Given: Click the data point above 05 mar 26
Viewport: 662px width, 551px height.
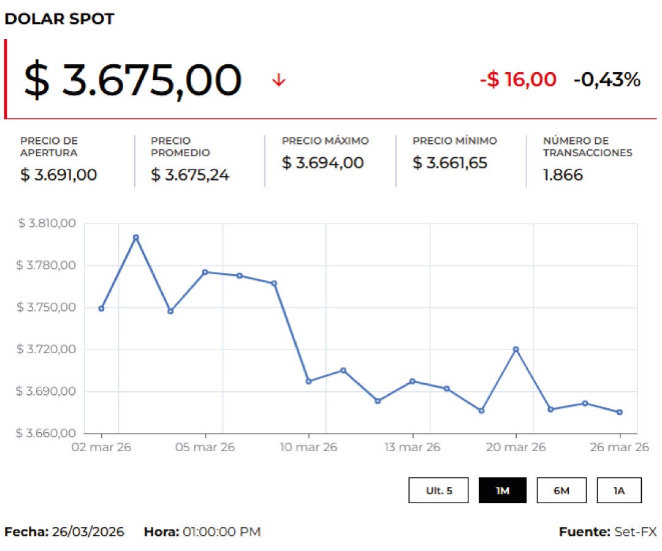Looking at the screenshot, I should tap(205, 272).
